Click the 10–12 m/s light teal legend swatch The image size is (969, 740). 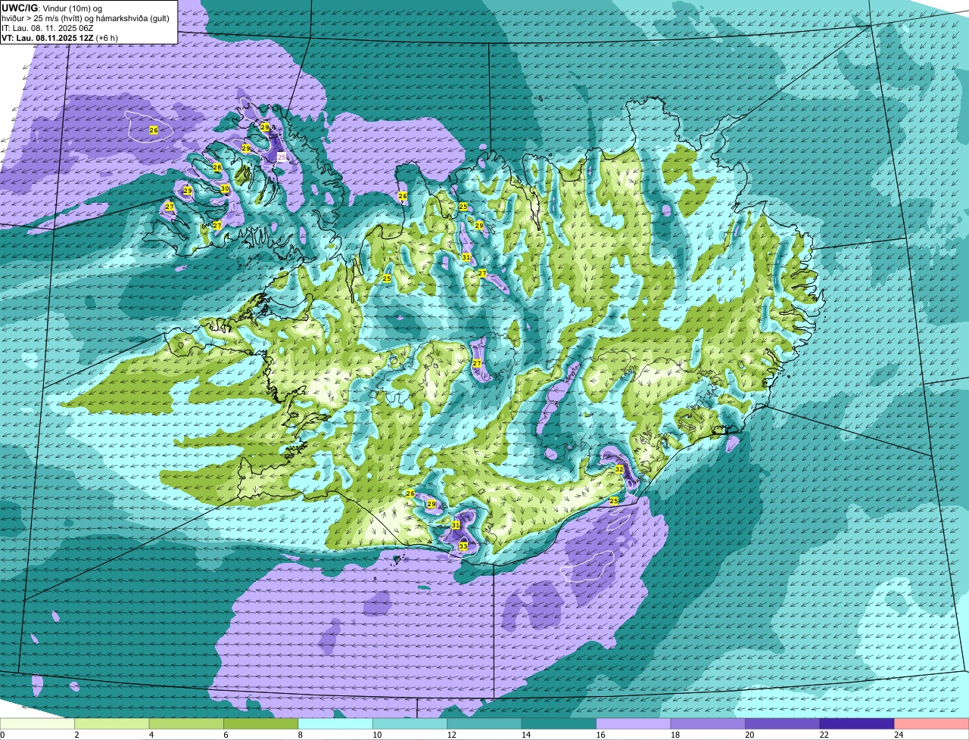[x=410, y=723]
